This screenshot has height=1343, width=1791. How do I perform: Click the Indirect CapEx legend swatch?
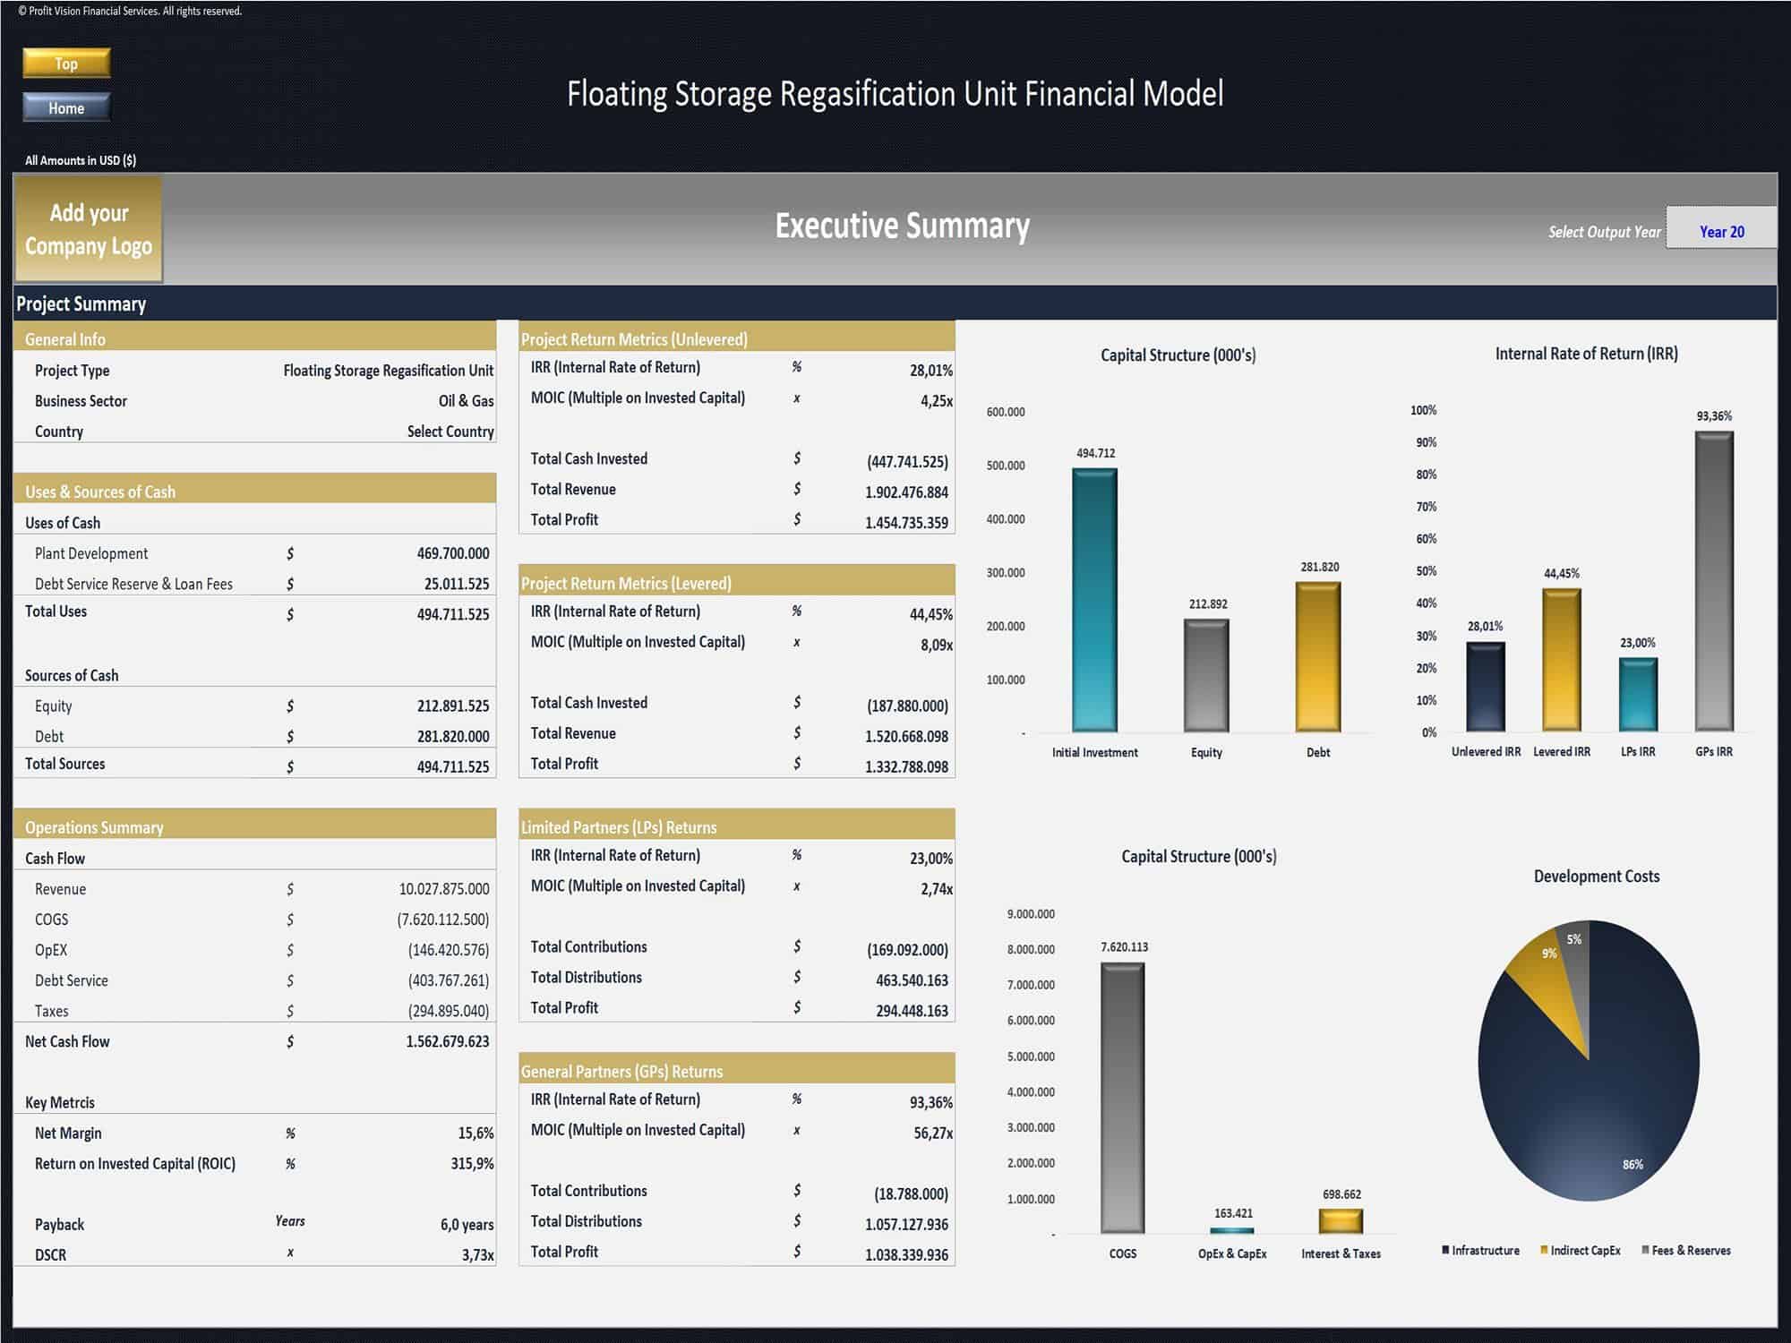point(1544,1250)
